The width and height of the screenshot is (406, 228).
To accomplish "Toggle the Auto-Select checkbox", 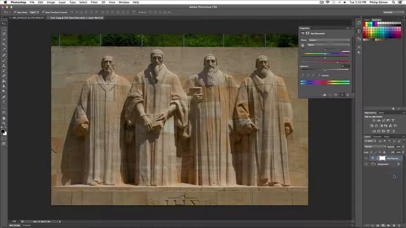I will pos(15,12).
